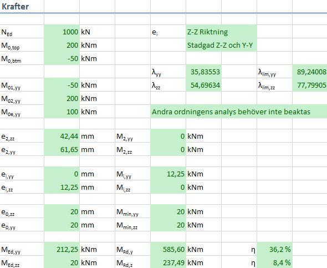Screen dimensions: 327x268
Task: Click the Mi,zz value 0
Action: pyautogui.click(x=168, y=187)
